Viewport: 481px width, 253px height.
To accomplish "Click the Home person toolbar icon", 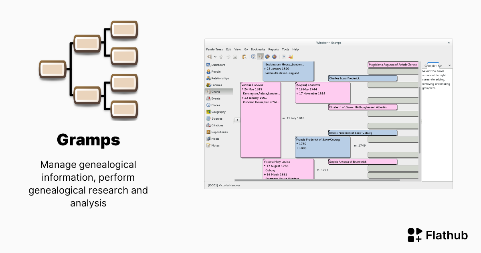I will [235, 57].
